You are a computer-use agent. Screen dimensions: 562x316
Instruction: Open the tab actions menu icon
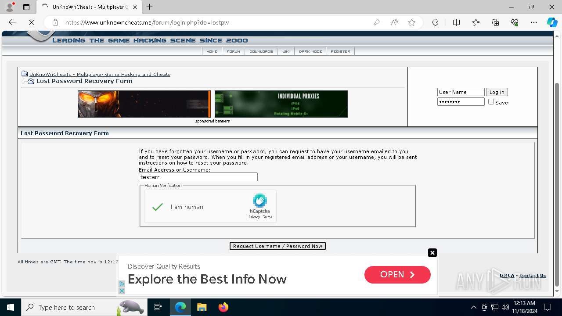[x=26, y=7]
